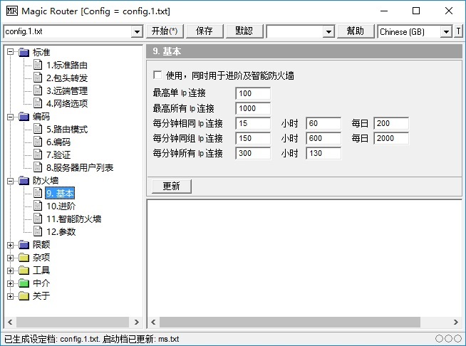This screenshot has width=466, height=346.
Task: Click the 每分钟同组 Ip 连接 field showing 150
Action: 253,138
